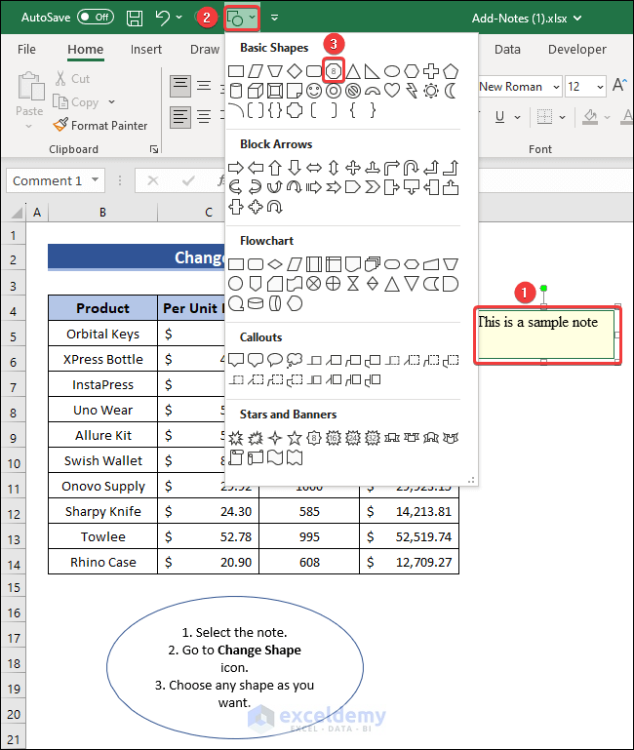This screenshot has width=634, height=750.
Task: Open the Data ribbon tab
Action: 507,50
